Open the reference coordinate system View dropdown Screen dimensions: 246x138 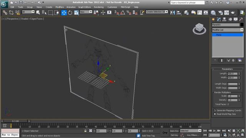(86, 12)
